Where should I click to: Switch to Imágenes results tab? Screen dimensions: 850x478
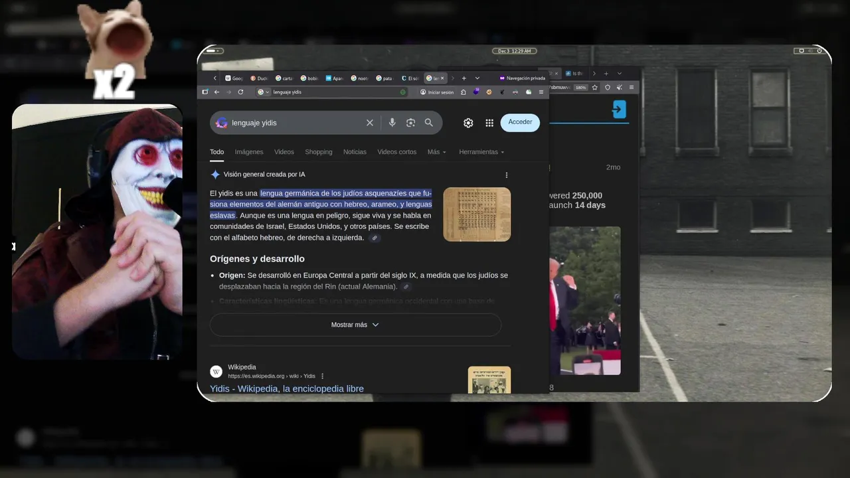pos(249,152)
